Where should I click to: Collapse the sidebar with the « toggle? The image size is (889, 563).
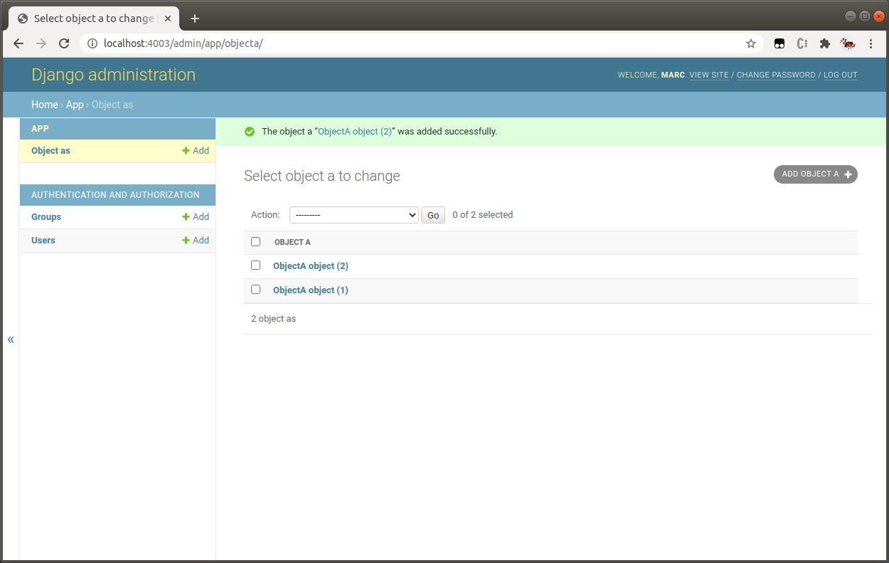(x=11, y=340)
